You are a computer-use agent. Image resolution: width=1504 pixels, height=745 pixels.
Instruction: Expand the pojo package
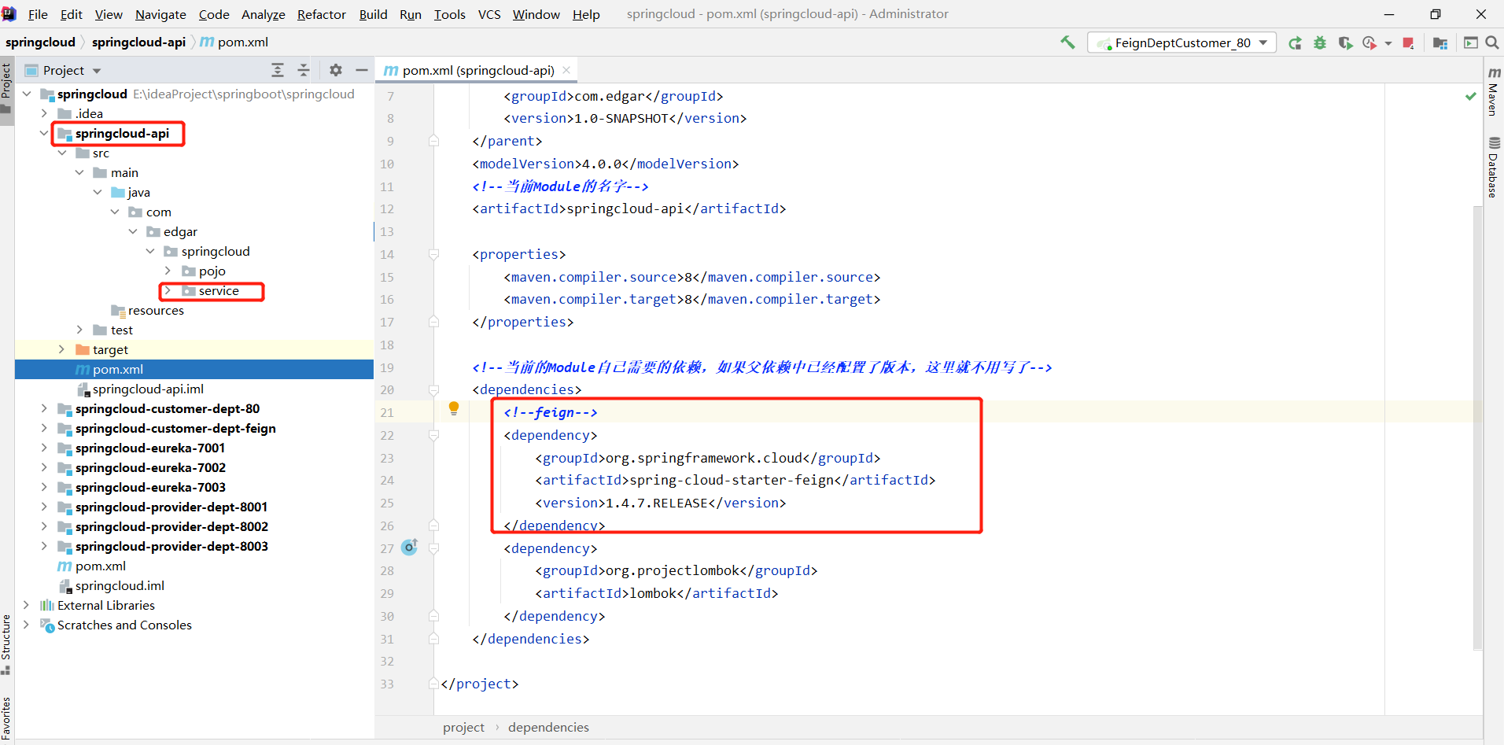168,271
